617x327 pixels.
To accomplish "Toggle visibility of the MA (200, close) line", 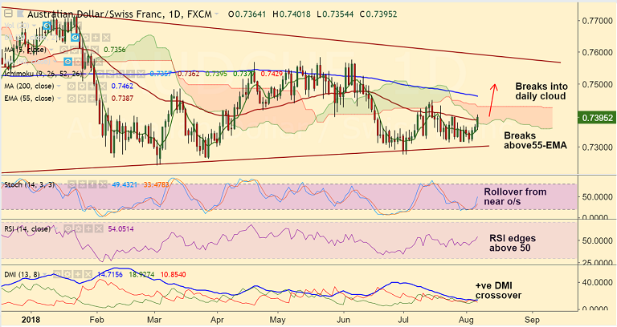I will pyautogui.click(x=72, y=86).
